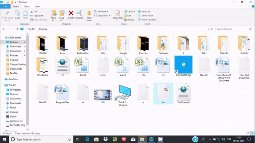The image size is (255, 143).
Task: Click Invert selection in ribbon
Action: tap(147, 19)
